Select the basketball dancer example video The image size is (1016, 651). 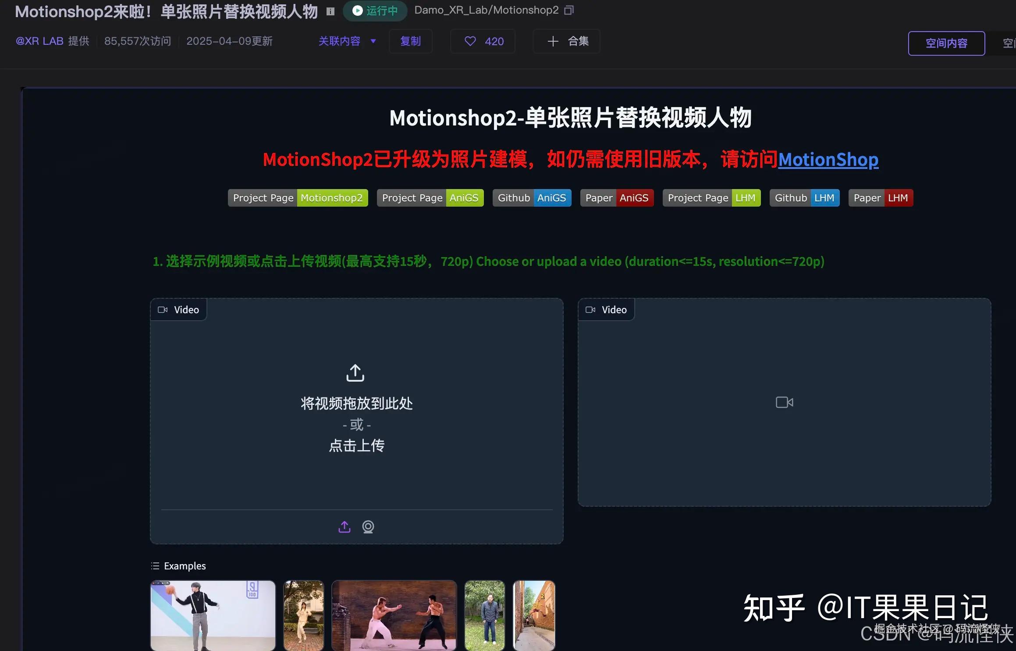click(213, 615)
